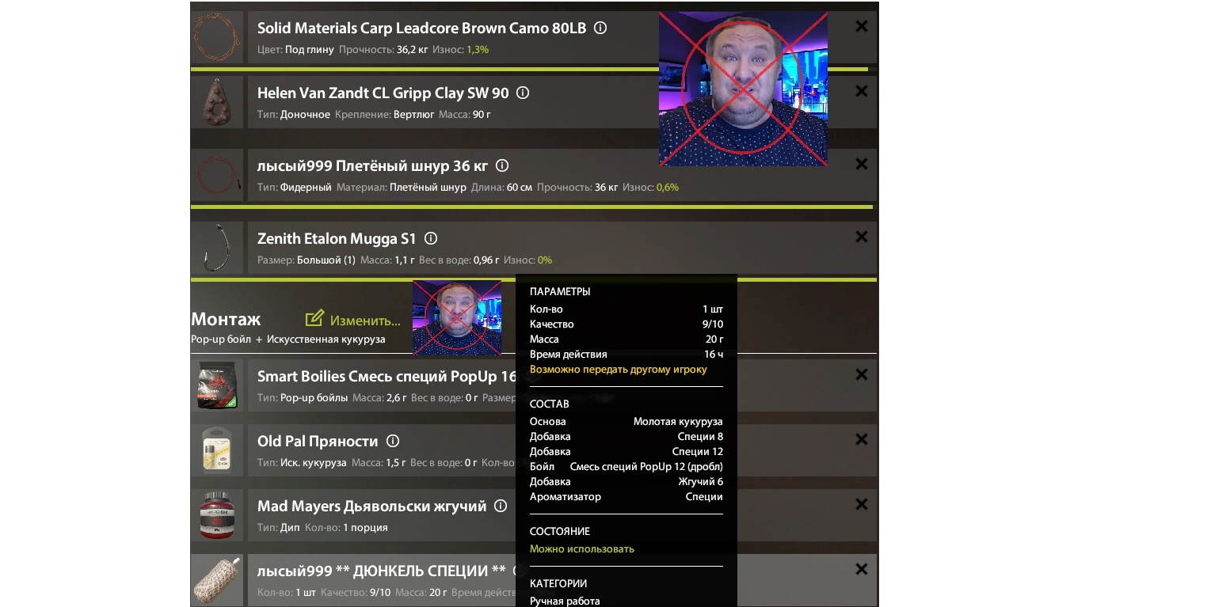Viewport: 1226px width, 607px height.
Task: Click the ПАРАМЕТРЫ tooltip heading
Action: point(560,291)
